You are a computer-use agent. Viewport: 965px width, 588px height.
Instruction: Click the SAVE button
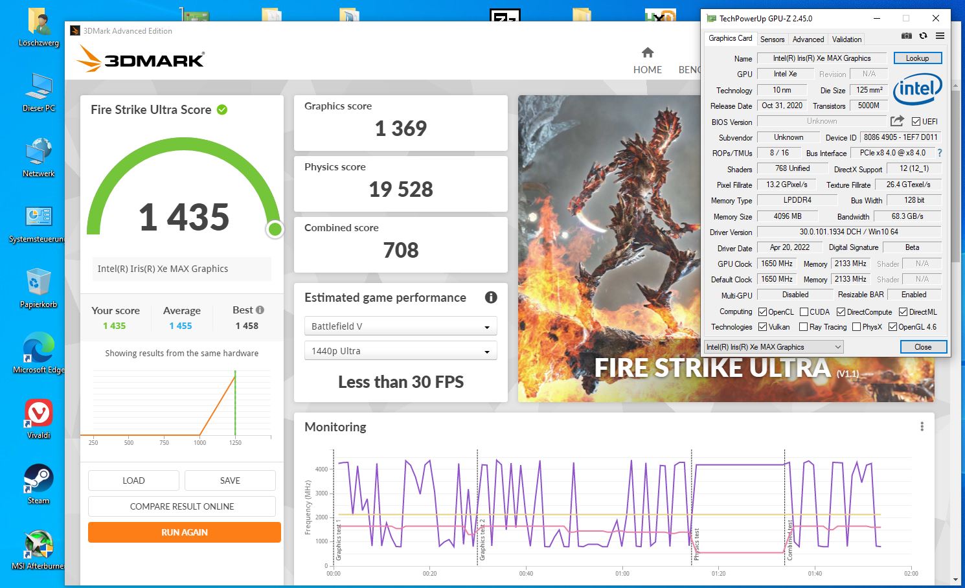(230, 481)
